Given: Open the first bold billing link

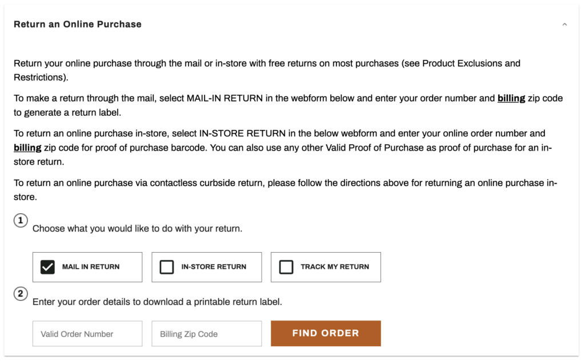Looking at the screenshot, I should pyautogui.click(x=510, y=98).
